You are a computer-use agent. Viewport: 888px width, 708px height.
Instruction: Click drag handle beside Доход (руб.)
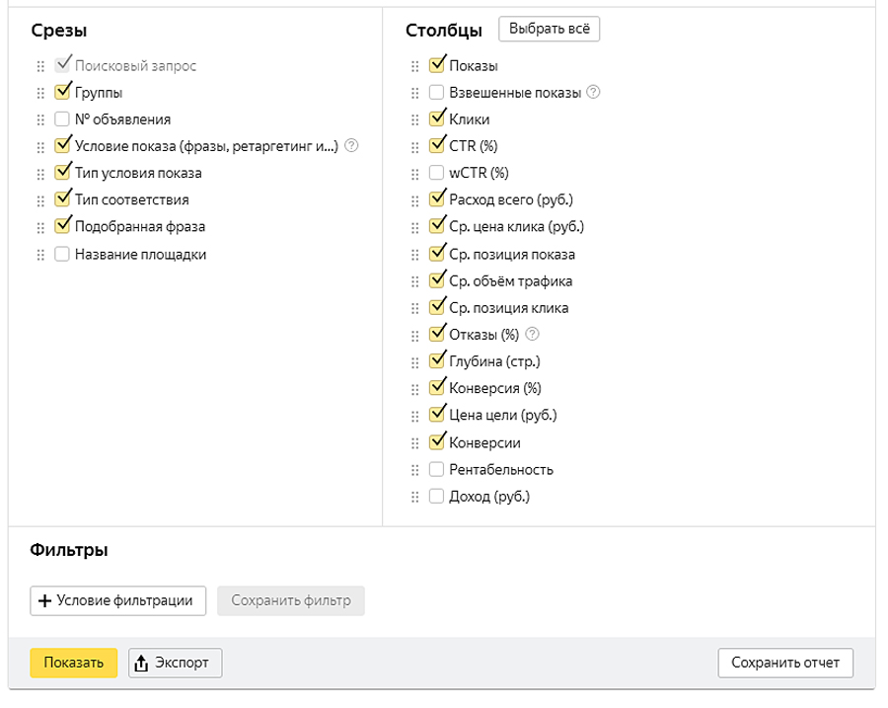tap(414, 497)
